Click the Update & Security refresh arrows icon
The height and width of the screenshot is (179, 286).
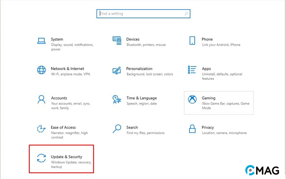pos(41,158)
